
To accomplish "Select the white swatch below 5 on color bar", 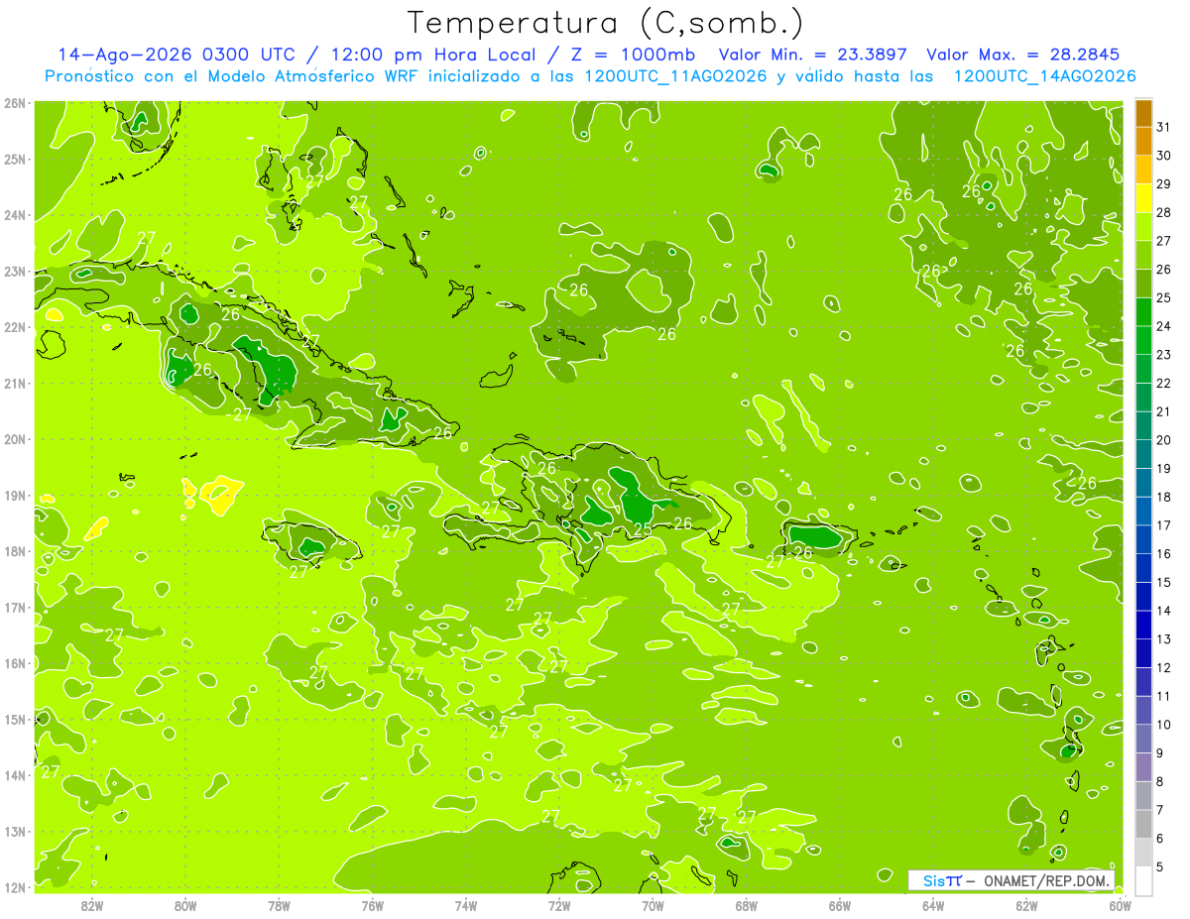I will pyautogui.click(x=1143, y=880).
